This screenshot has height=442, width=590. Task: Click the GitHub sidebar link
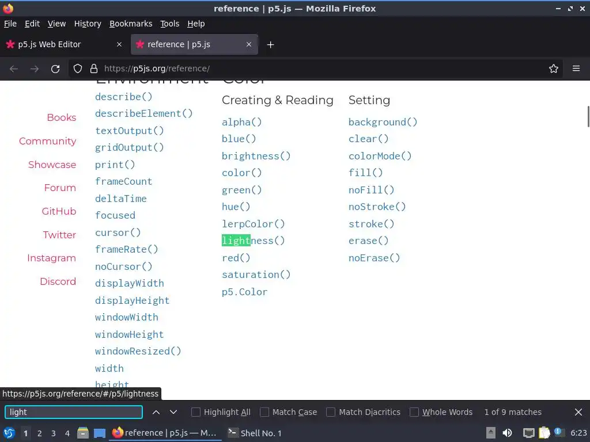[x=59, y=211]
